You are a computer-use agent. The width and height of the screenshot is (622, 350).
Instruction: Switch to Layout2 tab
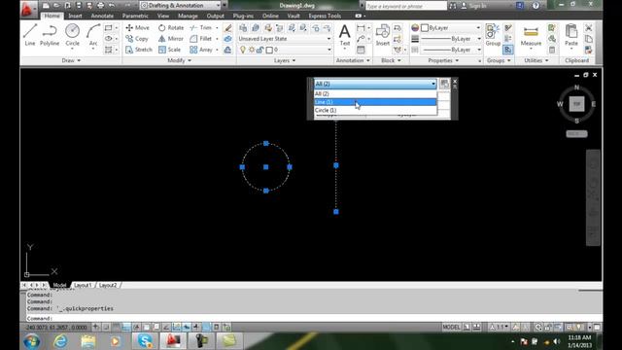click(x=108, y=285)
